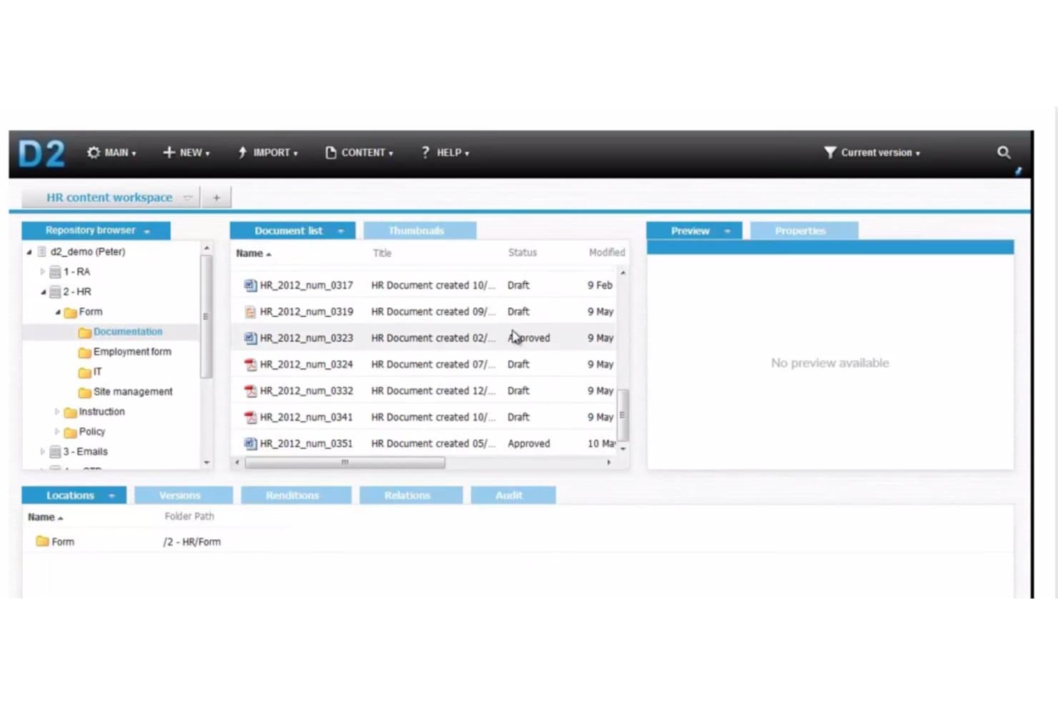Click the document list horizontal scrollbar thumb
Image resolution: width=1058 pixels, height=705 pixels.
click(345, 463)
